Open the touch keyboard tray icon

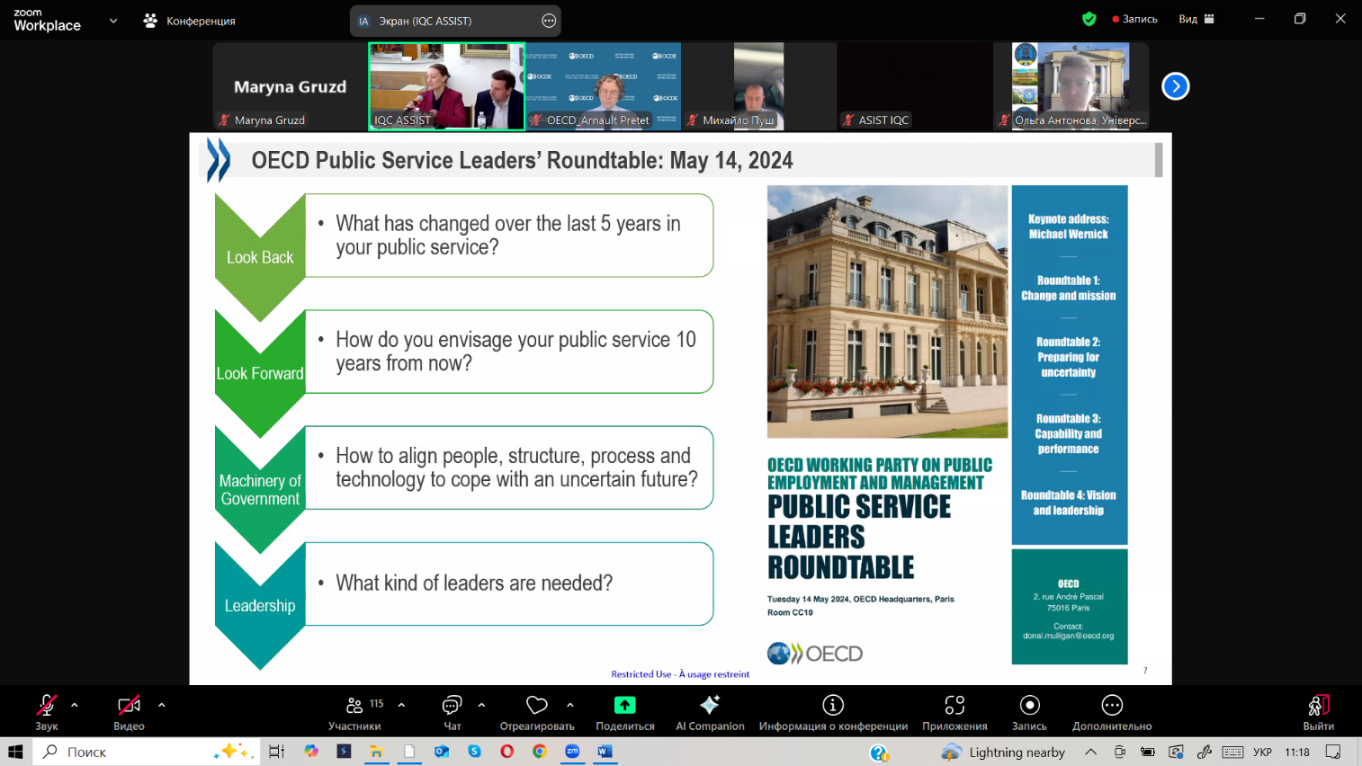pos(1232,752)
